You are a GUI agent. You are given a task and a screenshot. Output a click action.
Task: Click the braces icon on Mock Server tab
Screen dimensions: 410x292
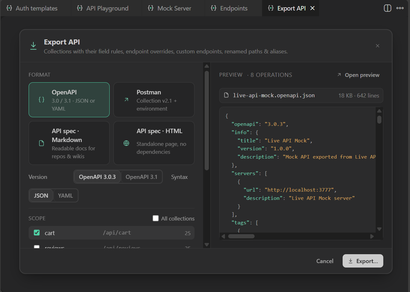tap(151, 8)
